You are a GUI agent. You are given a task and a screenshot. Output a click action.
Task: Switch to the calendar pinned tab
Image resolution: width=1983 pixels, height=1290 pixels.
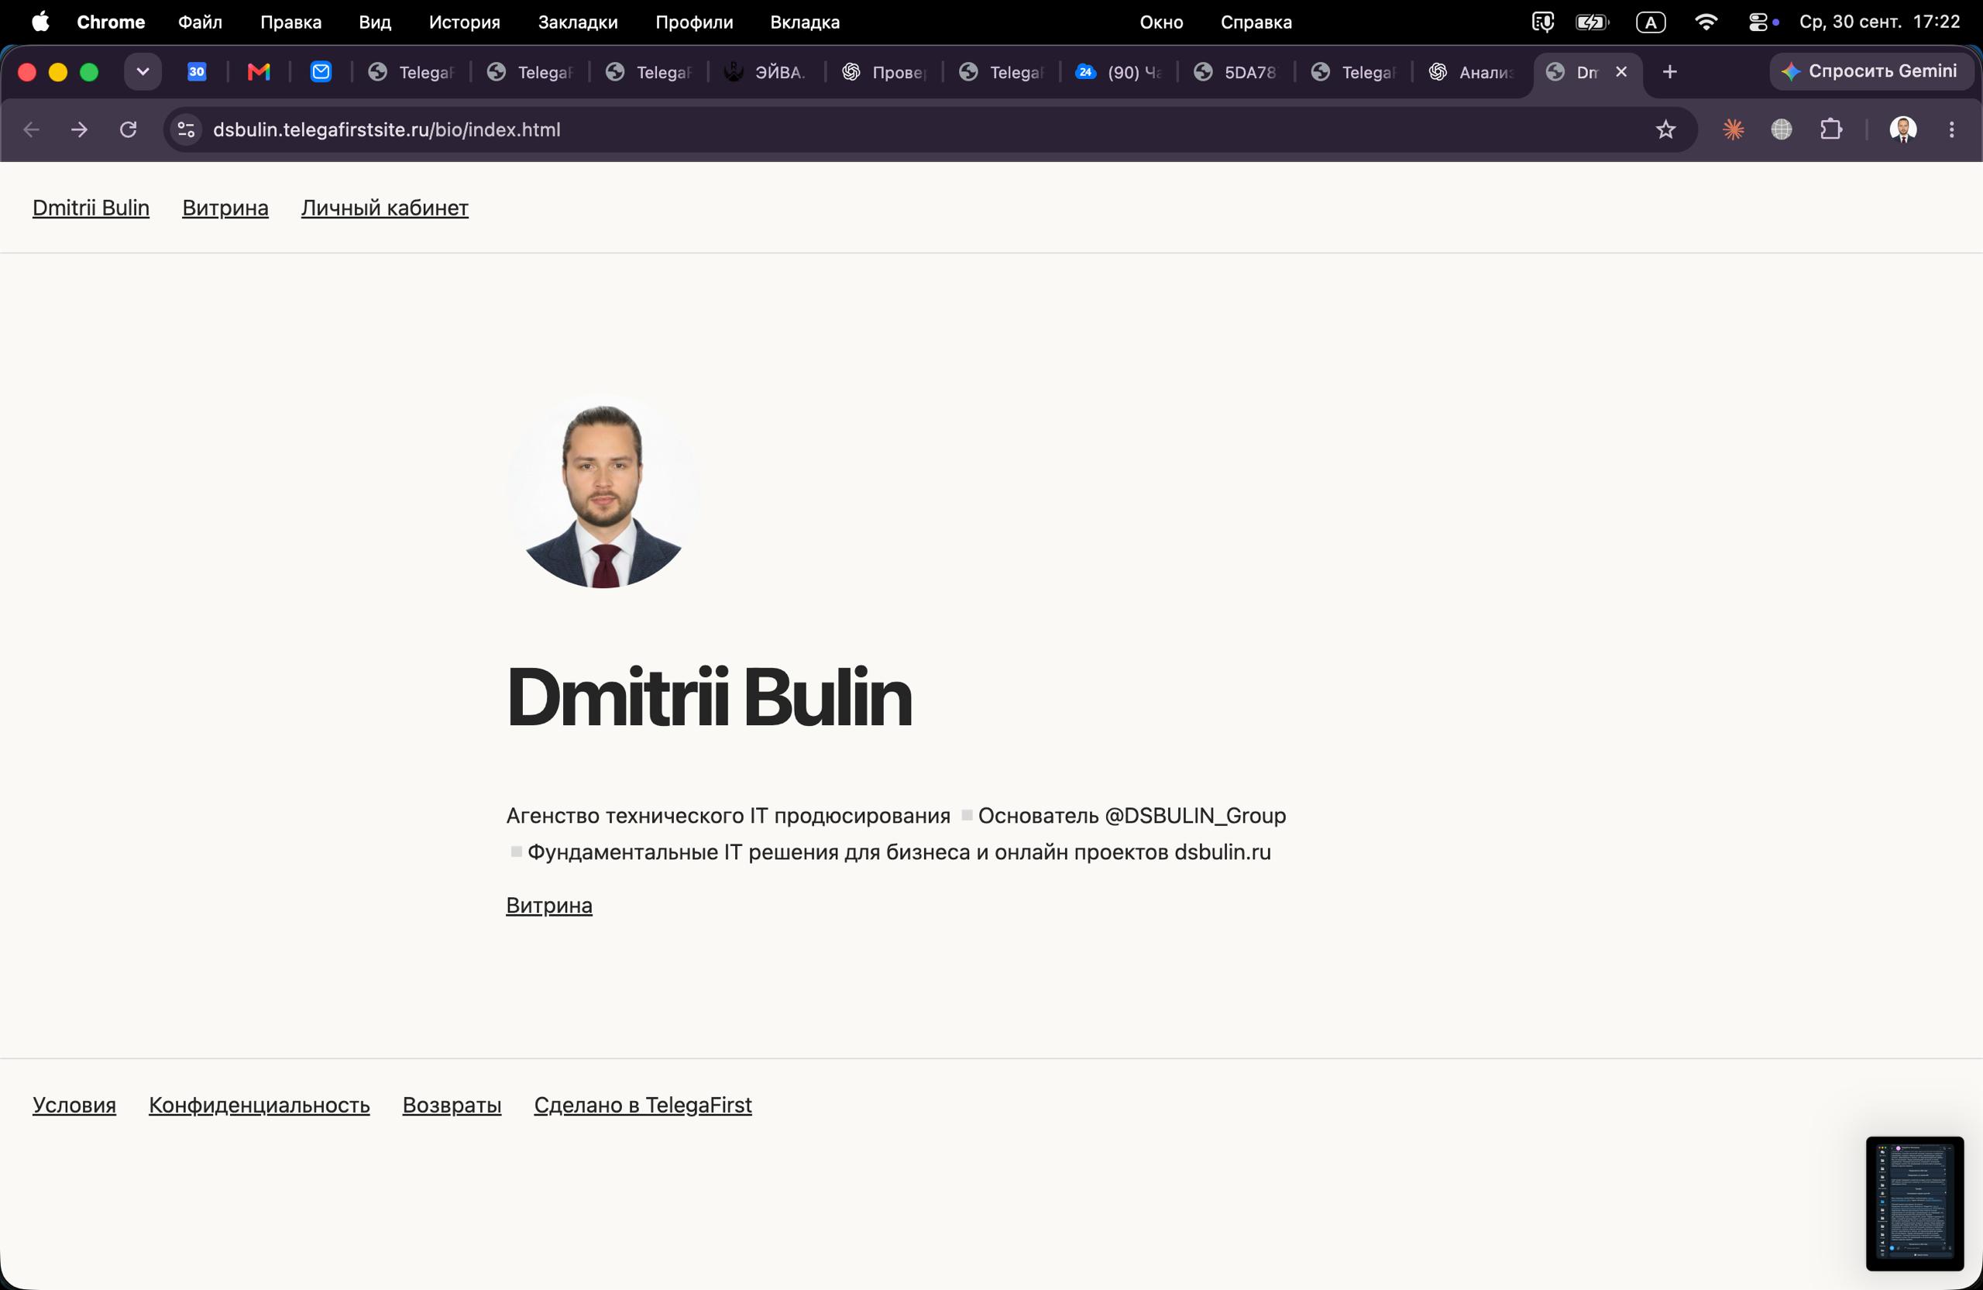[x=197, y=73]
